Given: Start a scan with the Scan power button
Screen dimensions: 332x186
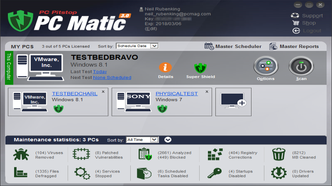Looking at the screenshot, I should coord(301,66).
